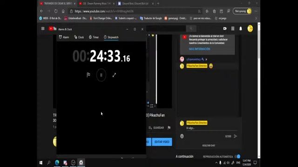The height and width of the screenshot is (167, 298).
Task: Switch to the Timer tab
Action: click(x=94, y=37)
